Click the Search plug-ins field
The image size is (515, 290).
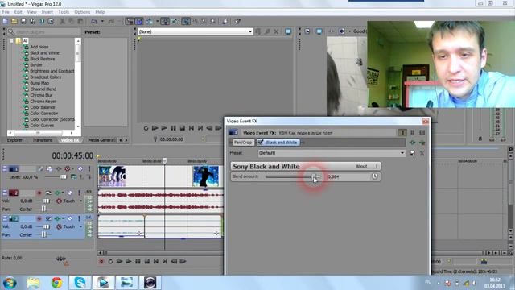pyautogui.click(x=44, y=32)
